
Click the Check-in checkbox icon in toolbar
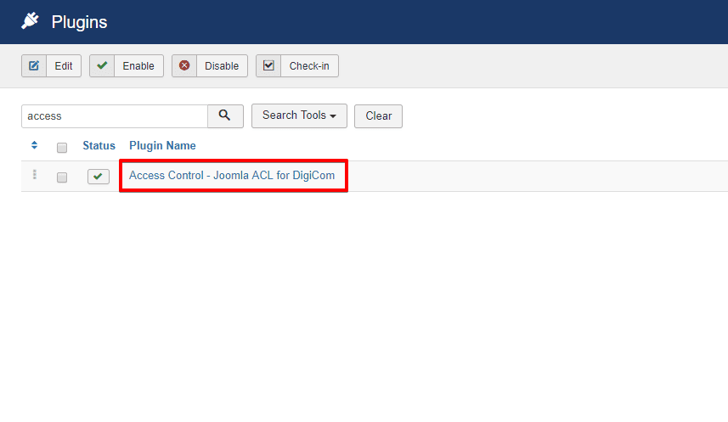[x=268, y=66]
